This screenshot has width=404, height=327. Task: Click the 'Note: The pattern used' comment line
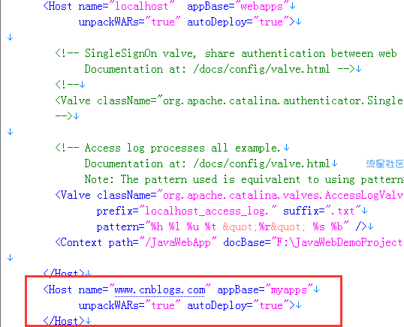click(244, 179)
